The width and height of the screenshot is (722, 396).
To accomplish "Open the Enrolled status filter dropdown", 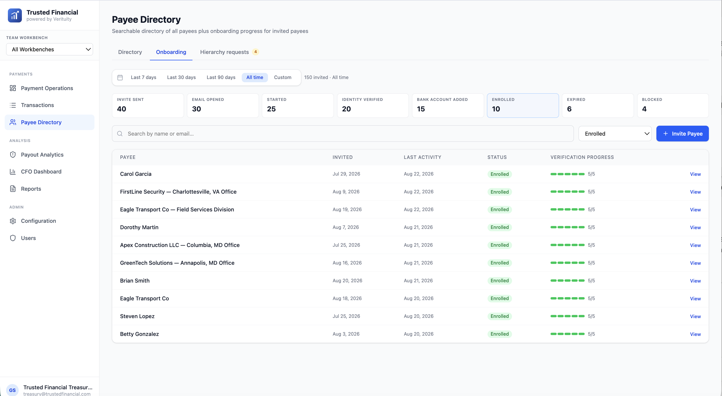I will click(x=615, y=134).
